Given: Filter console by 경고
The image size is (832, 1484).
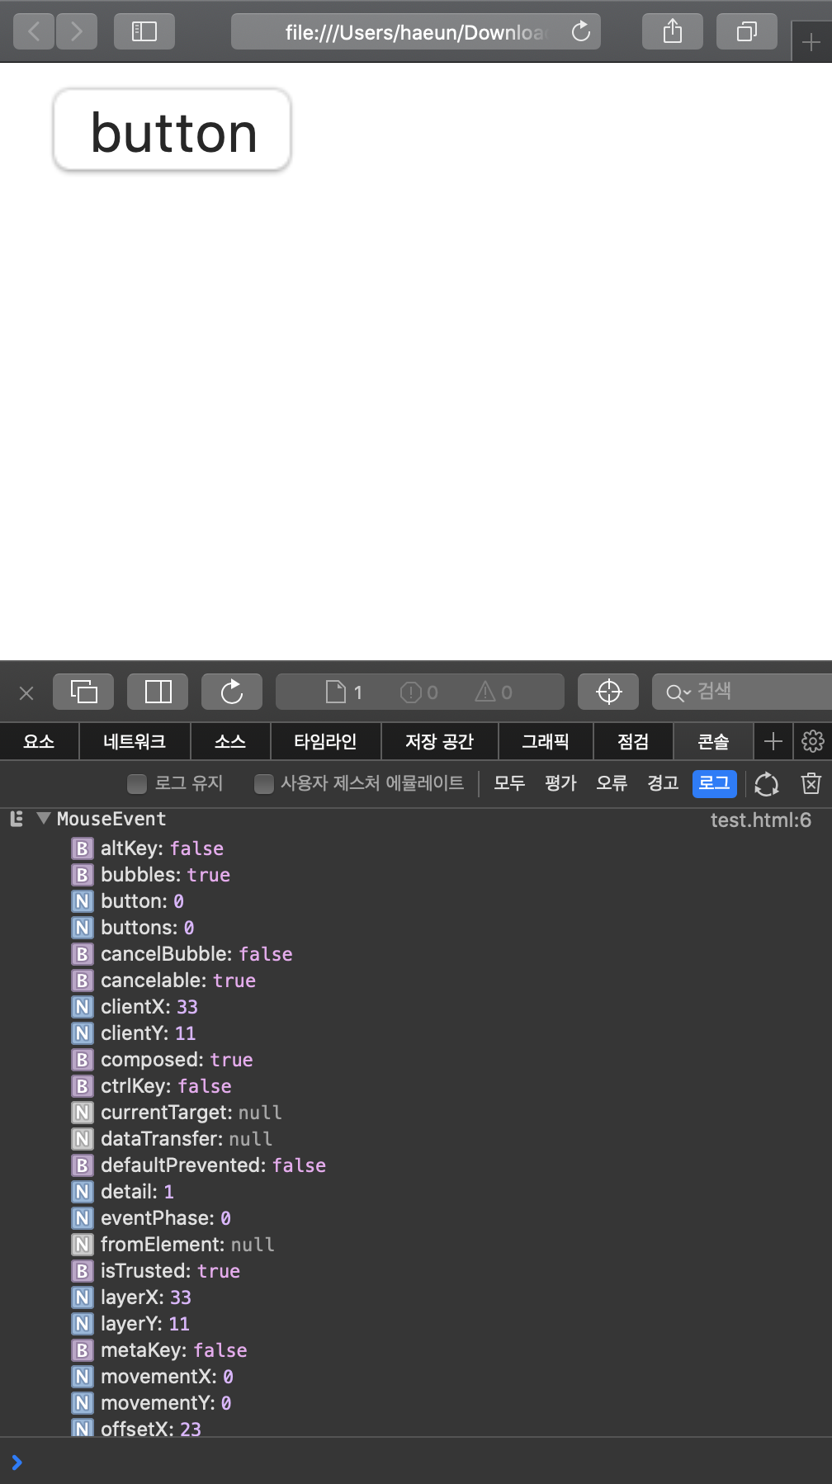Looking at the screenshot, I should 663,783.
